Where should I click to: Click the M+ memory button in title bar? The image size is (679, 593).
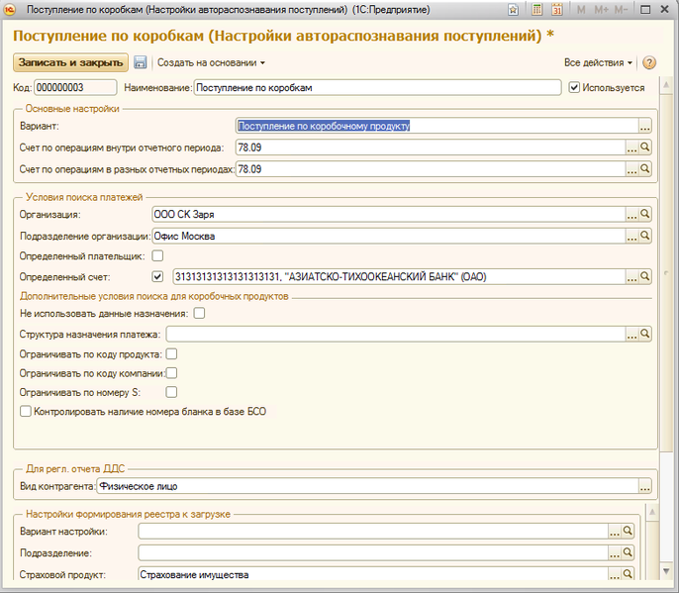coord(601,10)
